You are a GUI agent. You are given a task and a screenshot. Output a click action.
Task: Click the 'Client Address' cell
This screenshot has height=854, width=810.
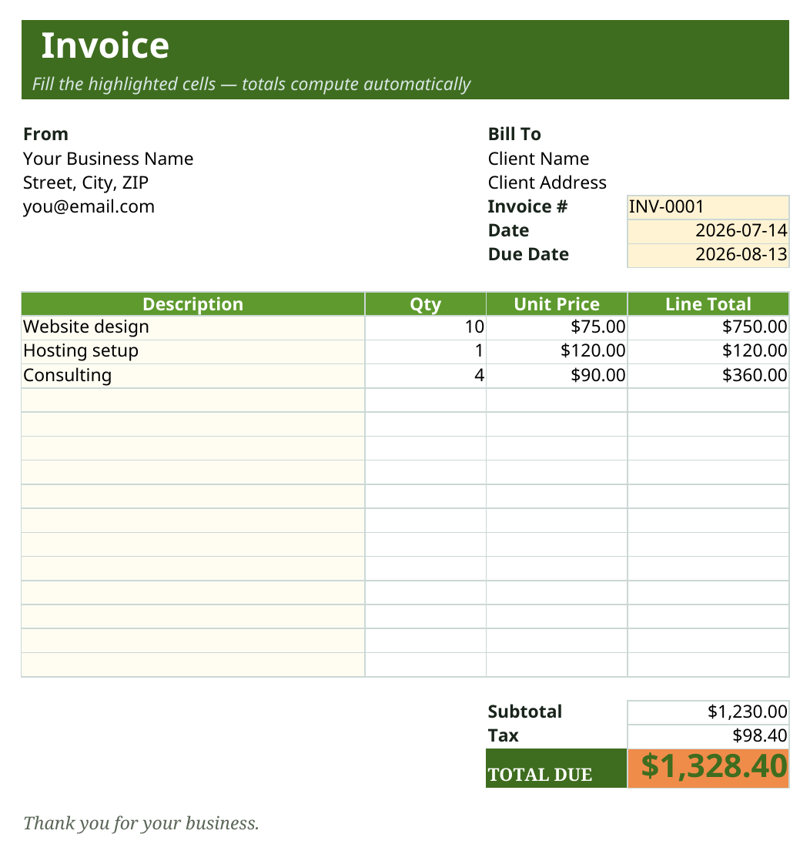point(547,183)
